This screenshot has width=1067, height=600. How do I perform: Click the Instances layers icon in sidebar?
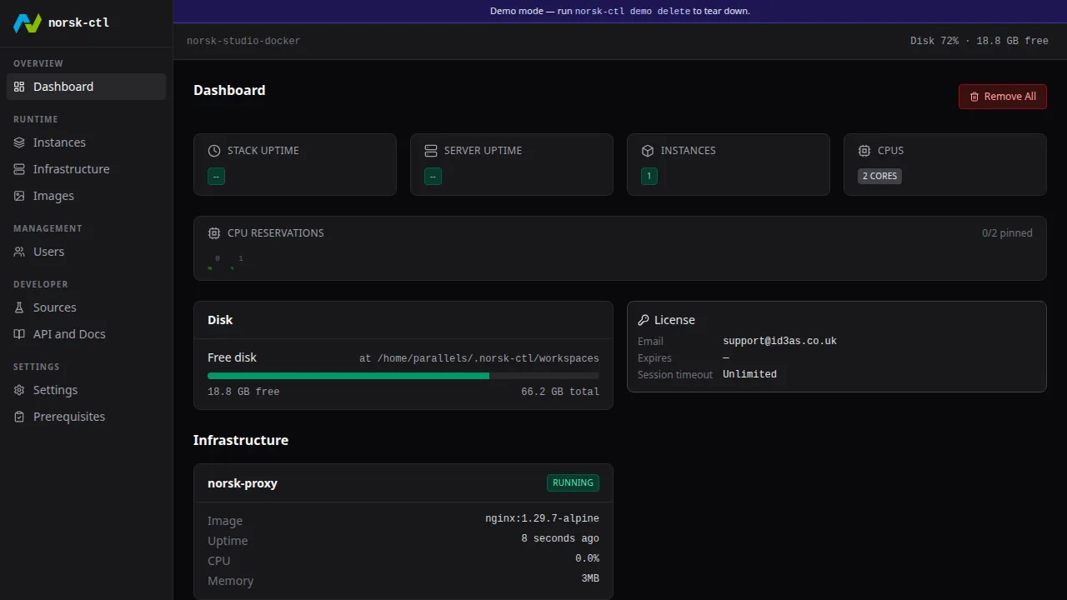tap(19, 142)
